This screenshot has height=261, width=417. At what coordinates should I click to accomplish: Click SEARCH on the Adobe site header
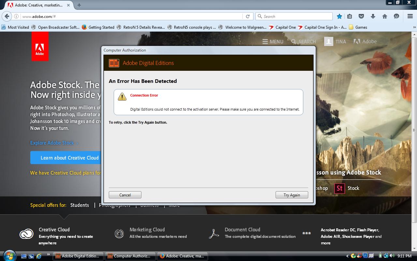point(304,41)
